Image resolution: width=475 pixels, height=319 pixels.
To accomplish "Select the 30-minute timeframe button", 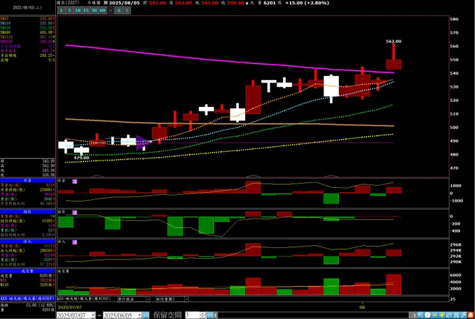I will coord(94,11).
